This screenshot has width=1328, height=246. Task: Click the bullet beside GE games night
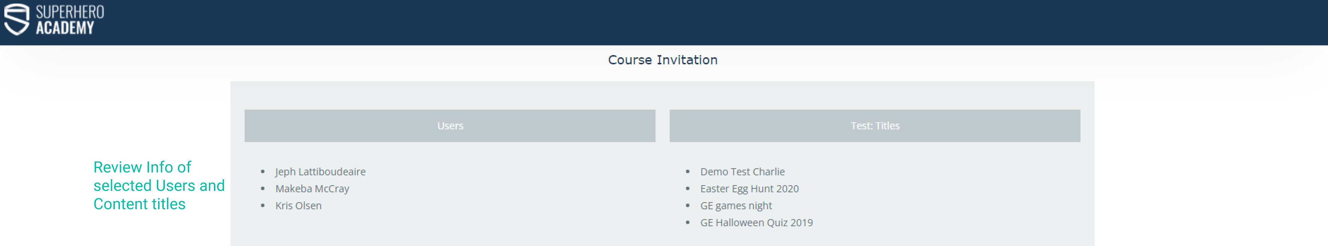[x=687, y=206]
